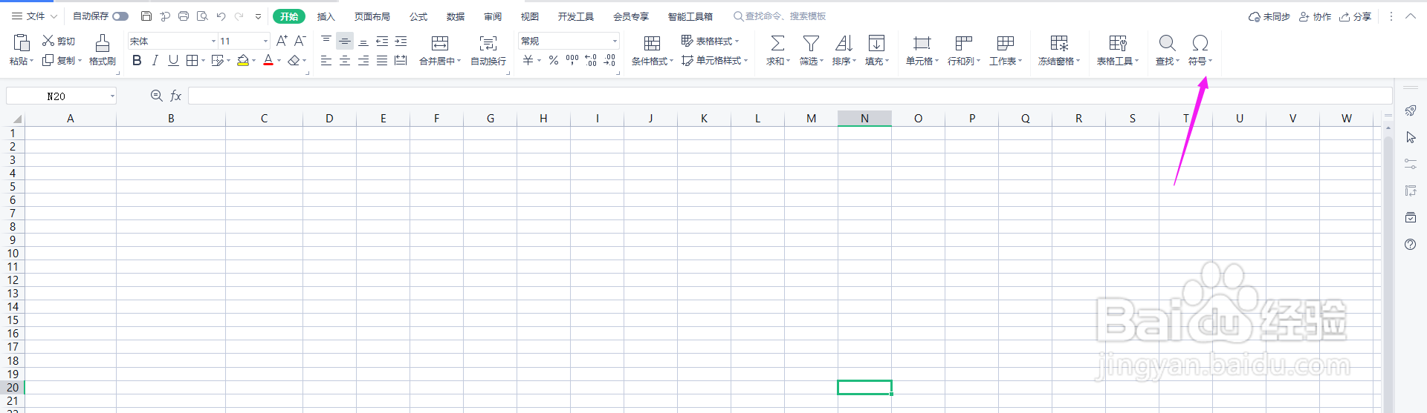Click the 未同步 sync status button
1427x413 pixels.
click(x=1269, y=16)
